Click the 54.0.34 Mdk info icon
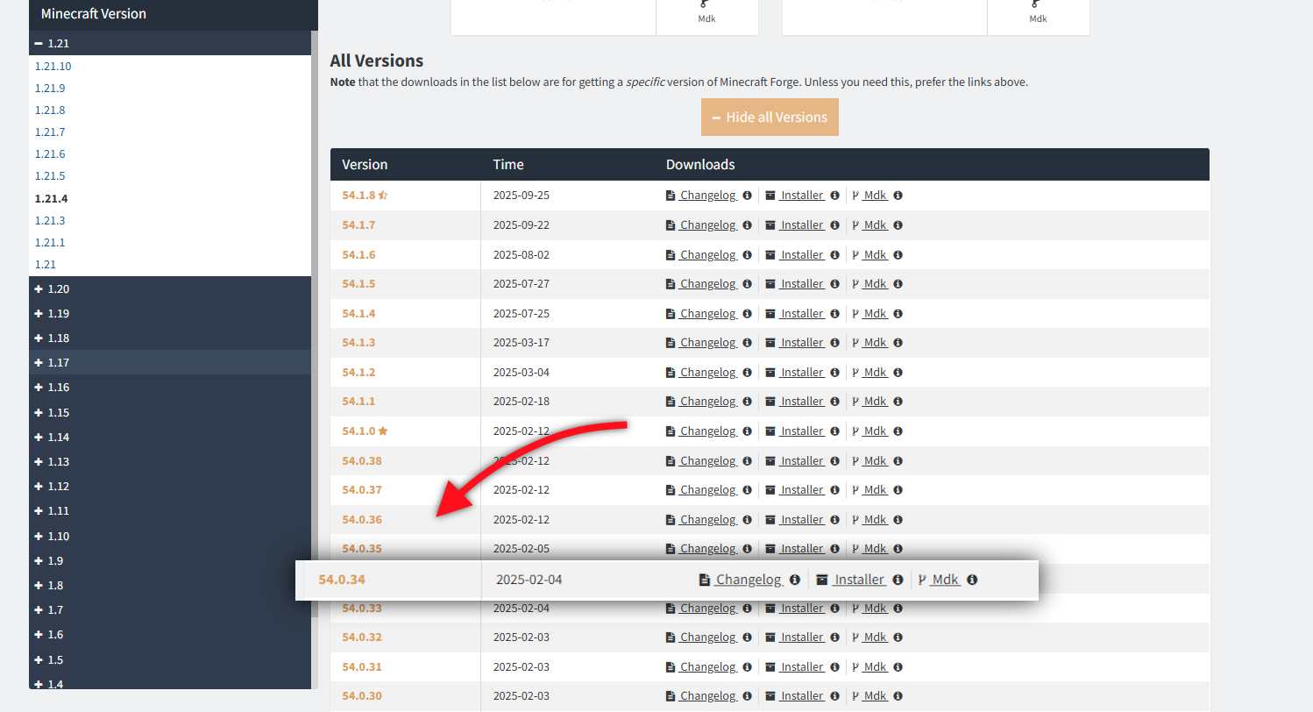This screenshot has height=712, width=1313. (972, 580)
